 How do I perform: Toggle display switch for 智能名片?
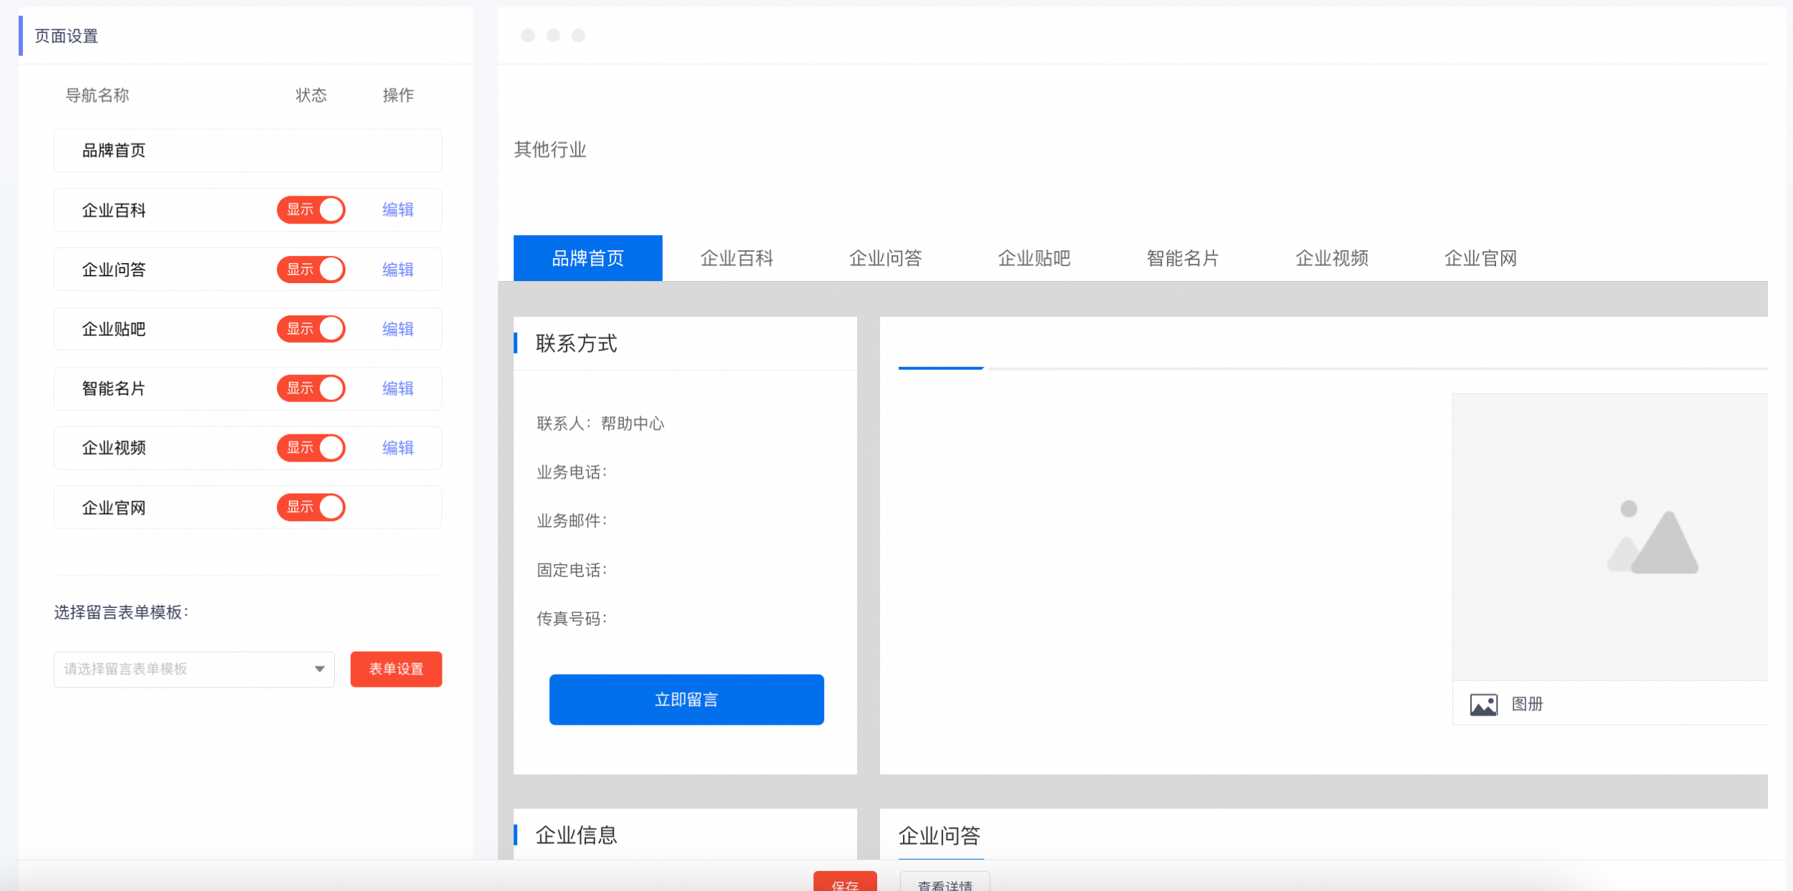point(311,389)
